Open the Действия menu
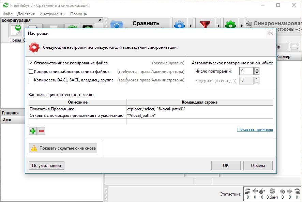Screen dimensions: 302x202 coord(26,14)
